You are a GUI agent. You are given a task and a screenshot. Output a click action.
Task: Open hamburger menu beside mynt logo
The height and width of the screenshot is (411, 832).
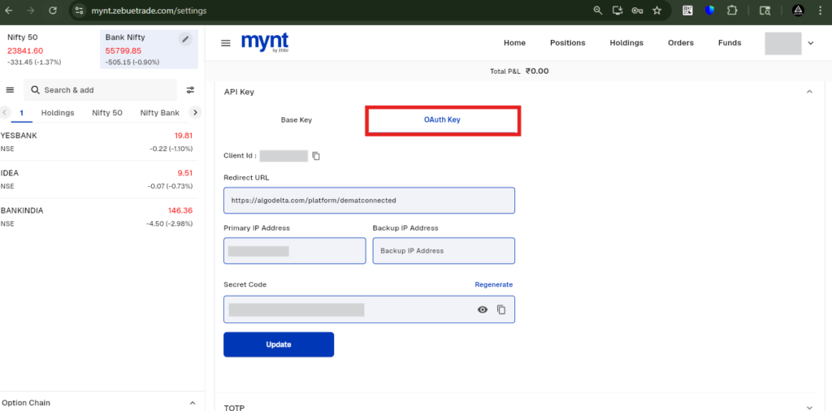(226, 43)
